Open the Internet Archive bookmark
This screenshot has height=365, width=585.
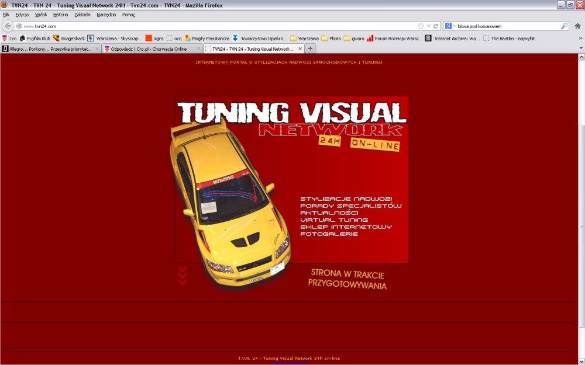pos(452,39)
